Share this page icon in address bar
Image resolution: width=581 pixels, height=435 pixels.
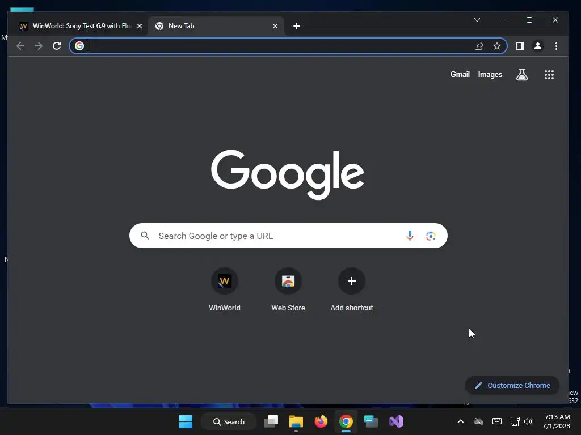pos(479,46)
